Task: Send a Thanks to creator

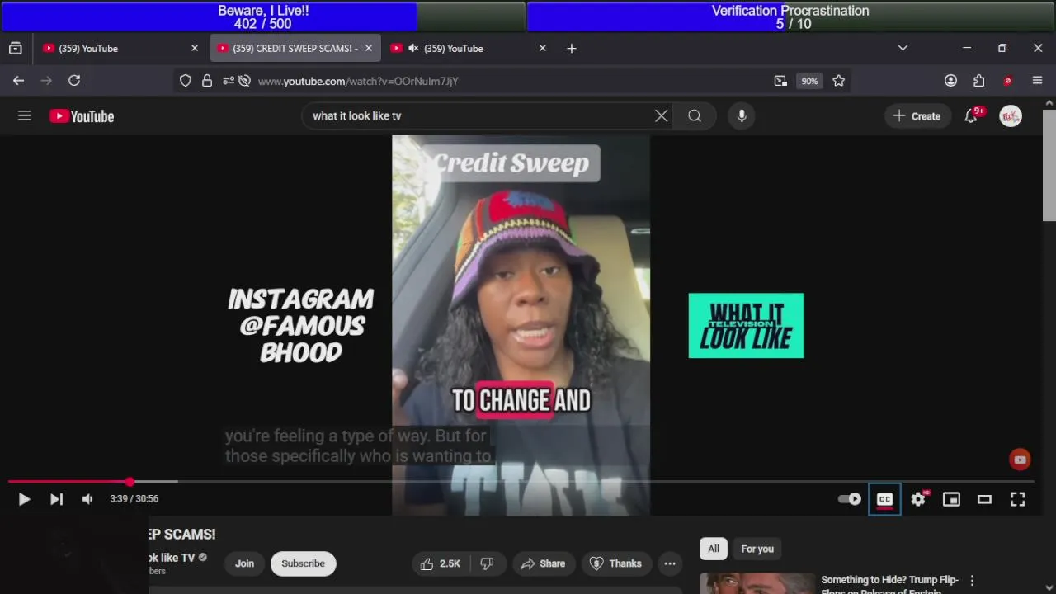Action: click(615, 563)
